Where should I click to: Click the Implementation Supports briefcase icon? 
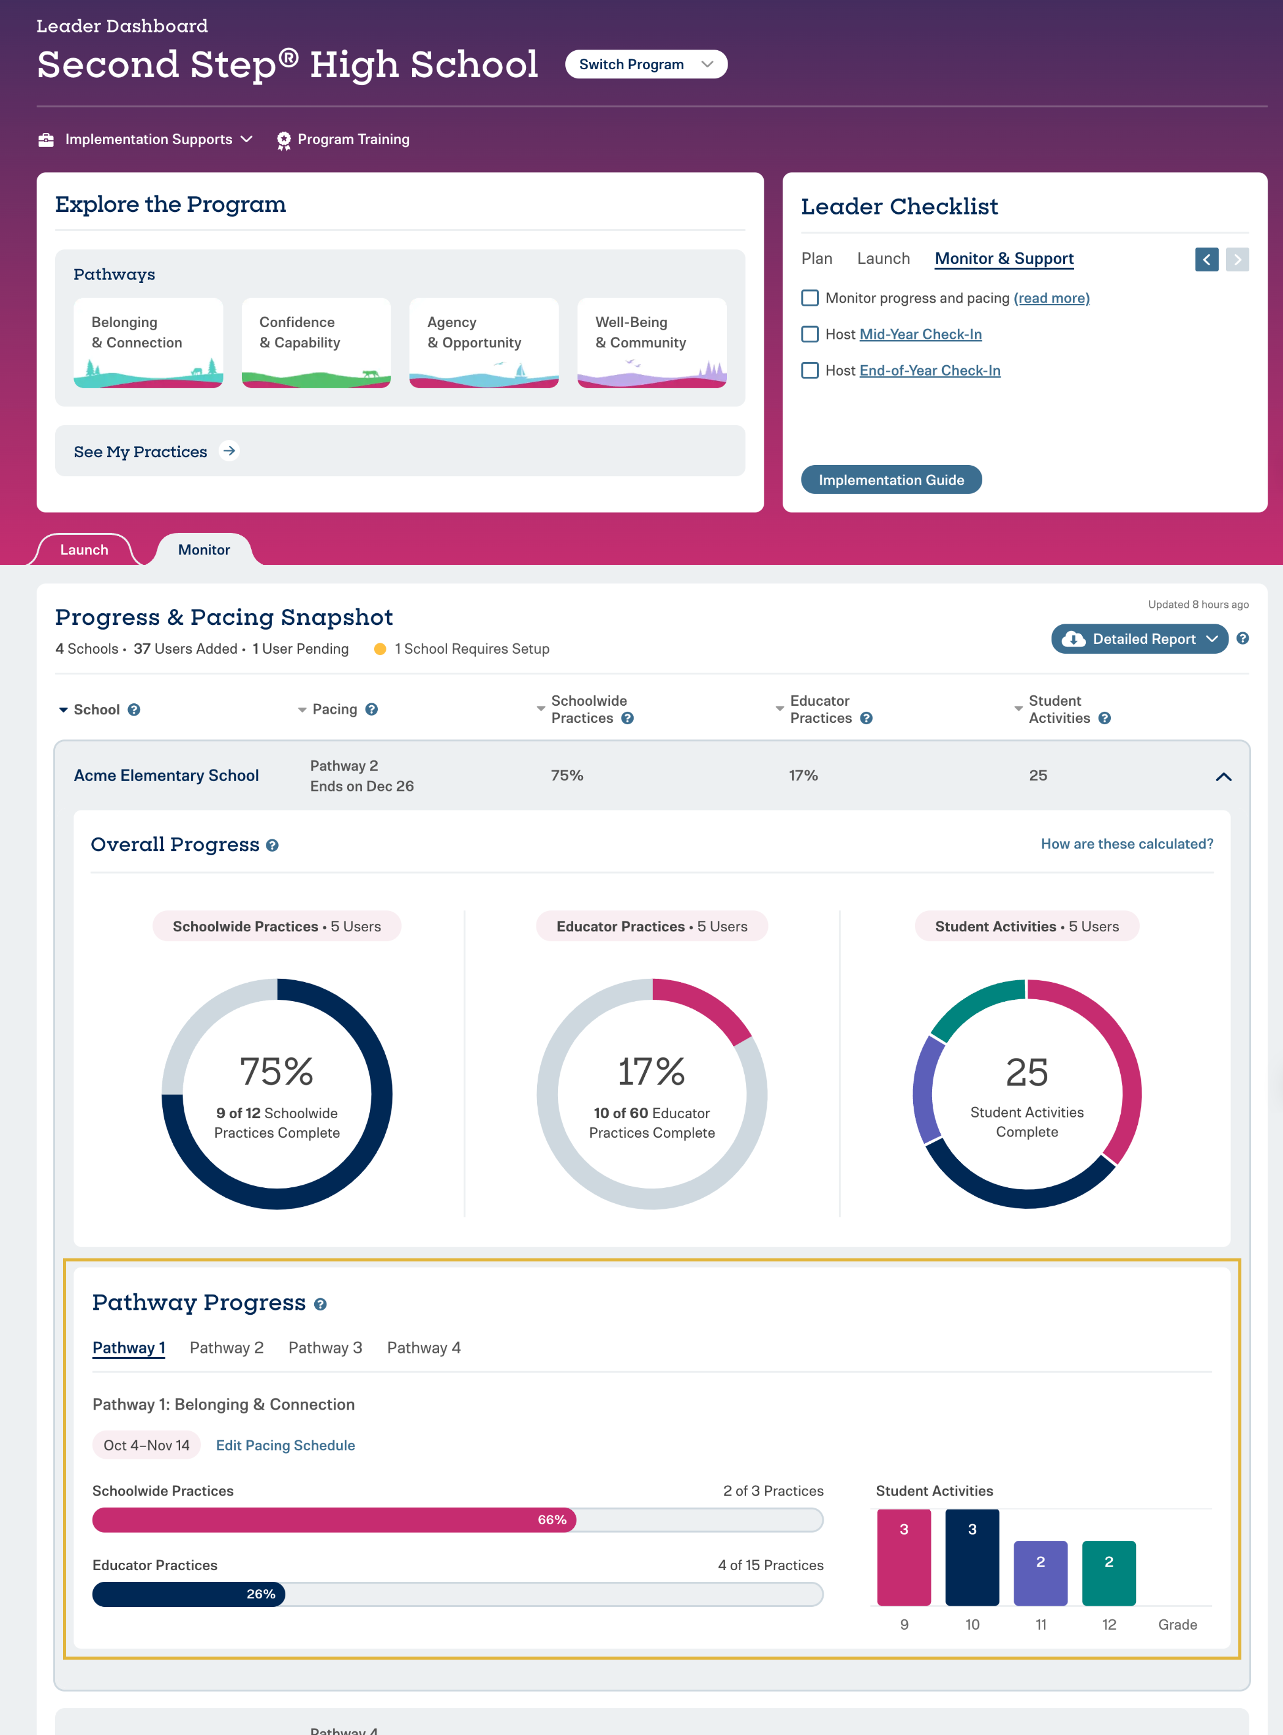[46, 139]
